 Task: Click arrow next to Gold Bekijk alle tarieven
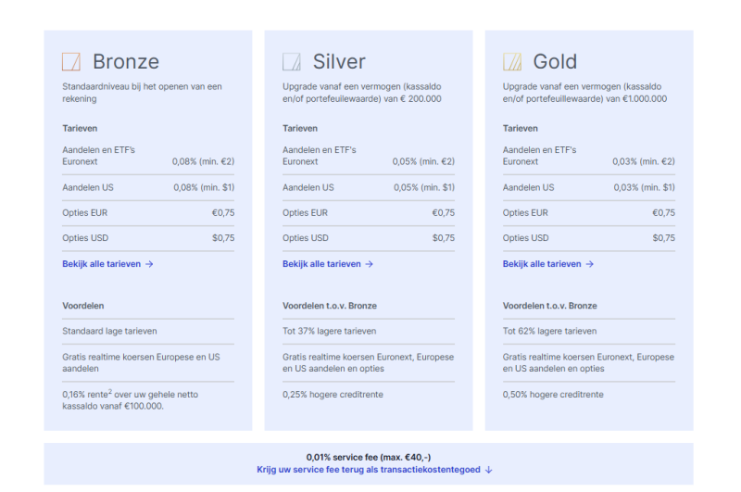tap(590, 264)
